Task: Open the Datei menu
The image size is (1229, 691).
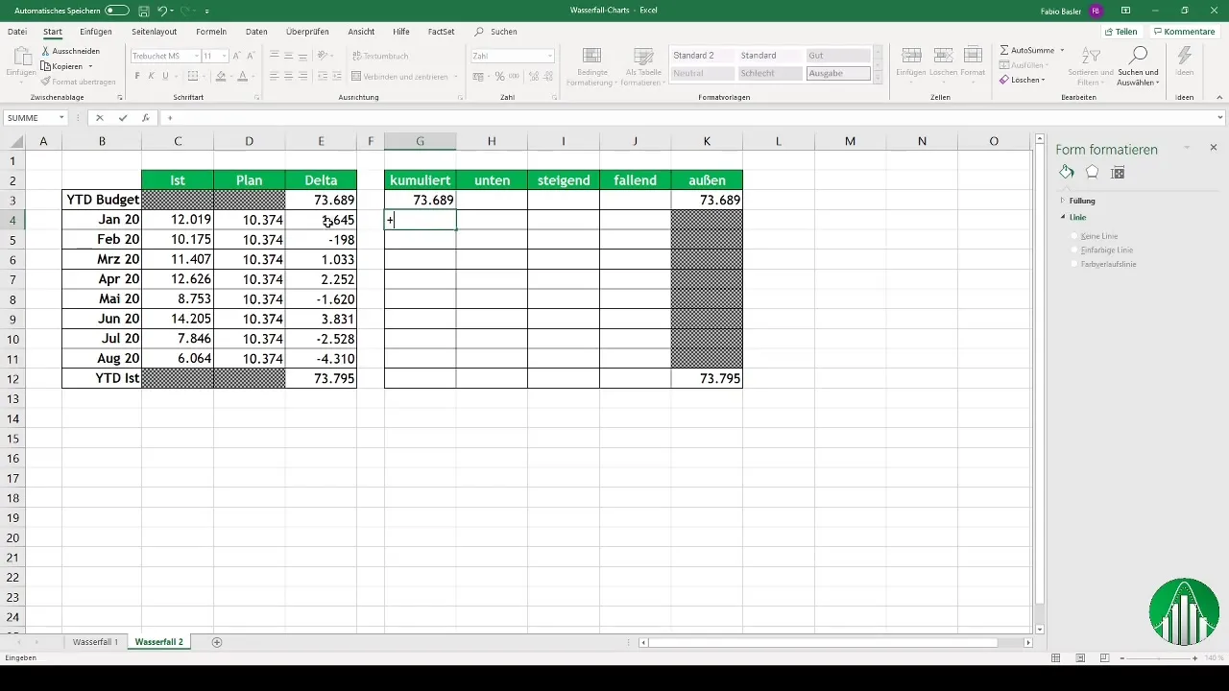Action: click(x=17, y=32)
